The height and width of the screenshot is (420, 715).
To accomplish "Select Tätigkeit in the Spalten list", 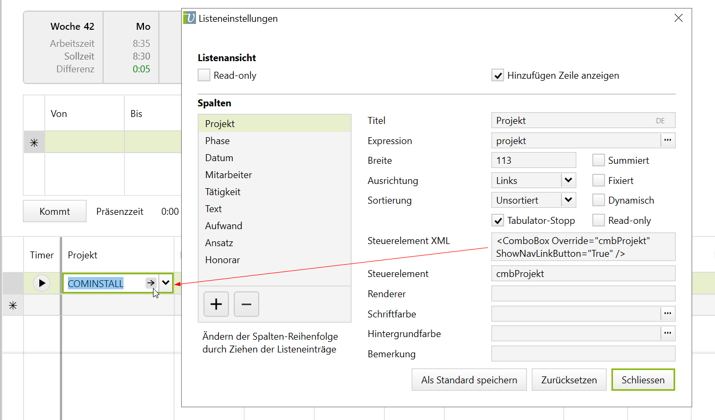I will [x=223, y=192].
